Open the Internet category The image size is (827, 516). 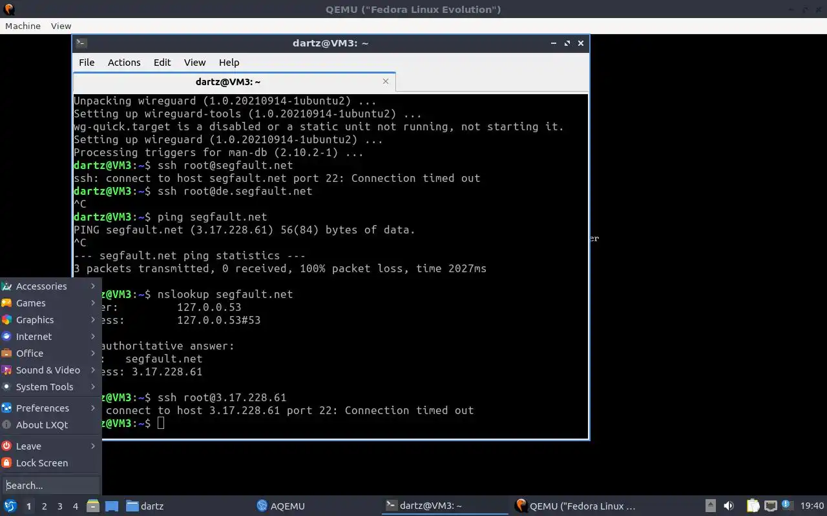click(49, 337)
